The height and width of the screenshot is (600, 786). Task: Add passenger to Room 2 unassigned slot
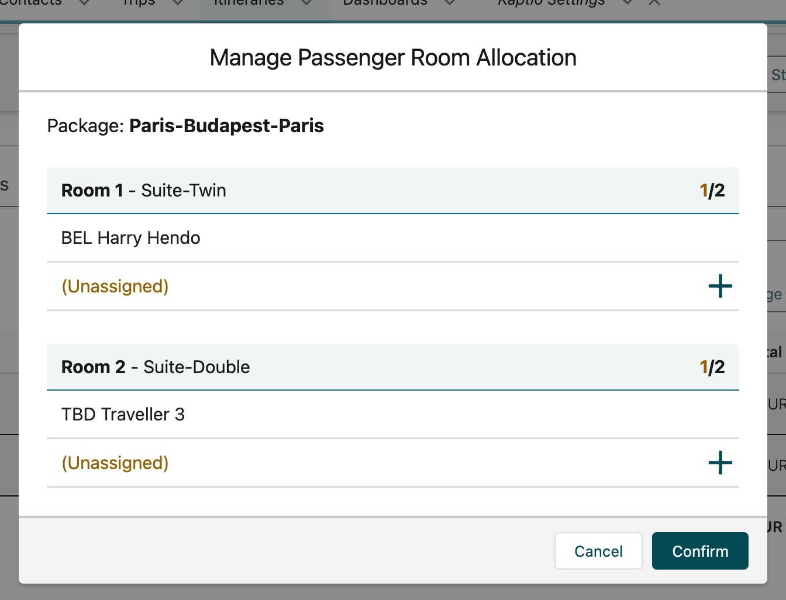720,463
